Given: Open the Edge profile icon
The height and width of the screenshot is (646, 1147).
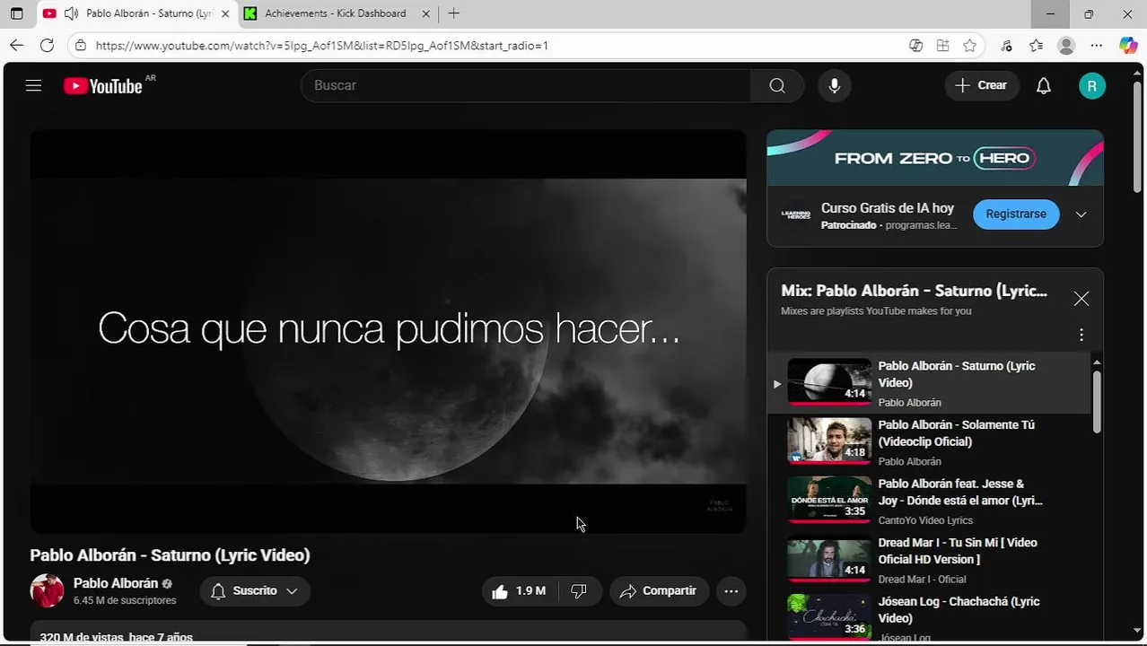Looking at the screenshot, I should (1066, 46).
